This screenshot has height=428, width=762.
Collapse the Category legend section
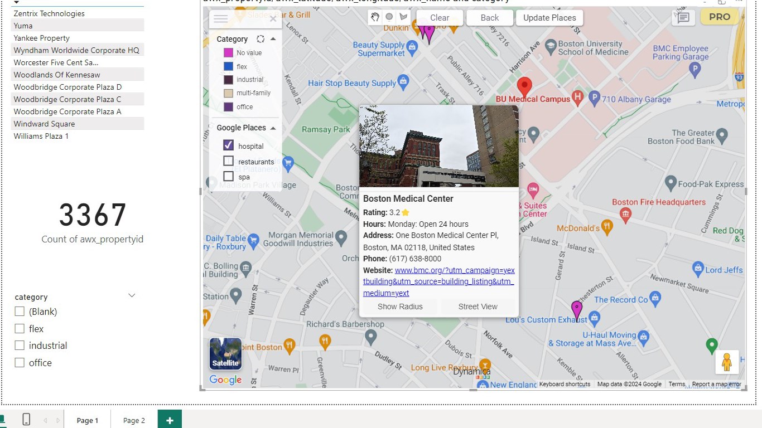(x=273, y=39)
